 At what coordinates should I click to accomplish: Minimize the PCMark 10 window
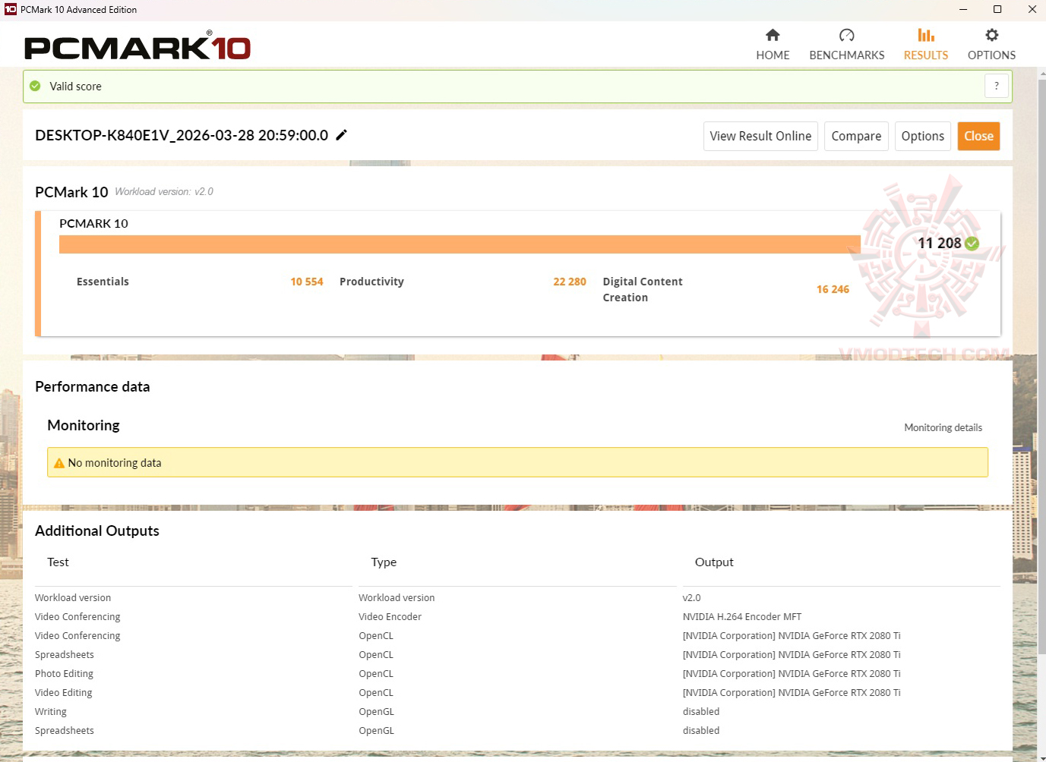963,10
